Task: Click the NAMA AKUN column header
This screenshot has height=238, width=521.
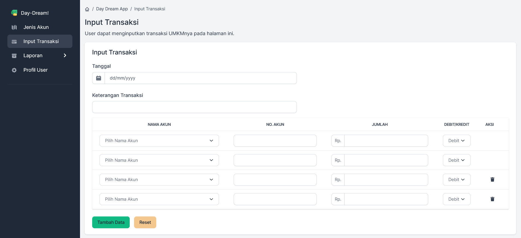Action: (159, 124)
